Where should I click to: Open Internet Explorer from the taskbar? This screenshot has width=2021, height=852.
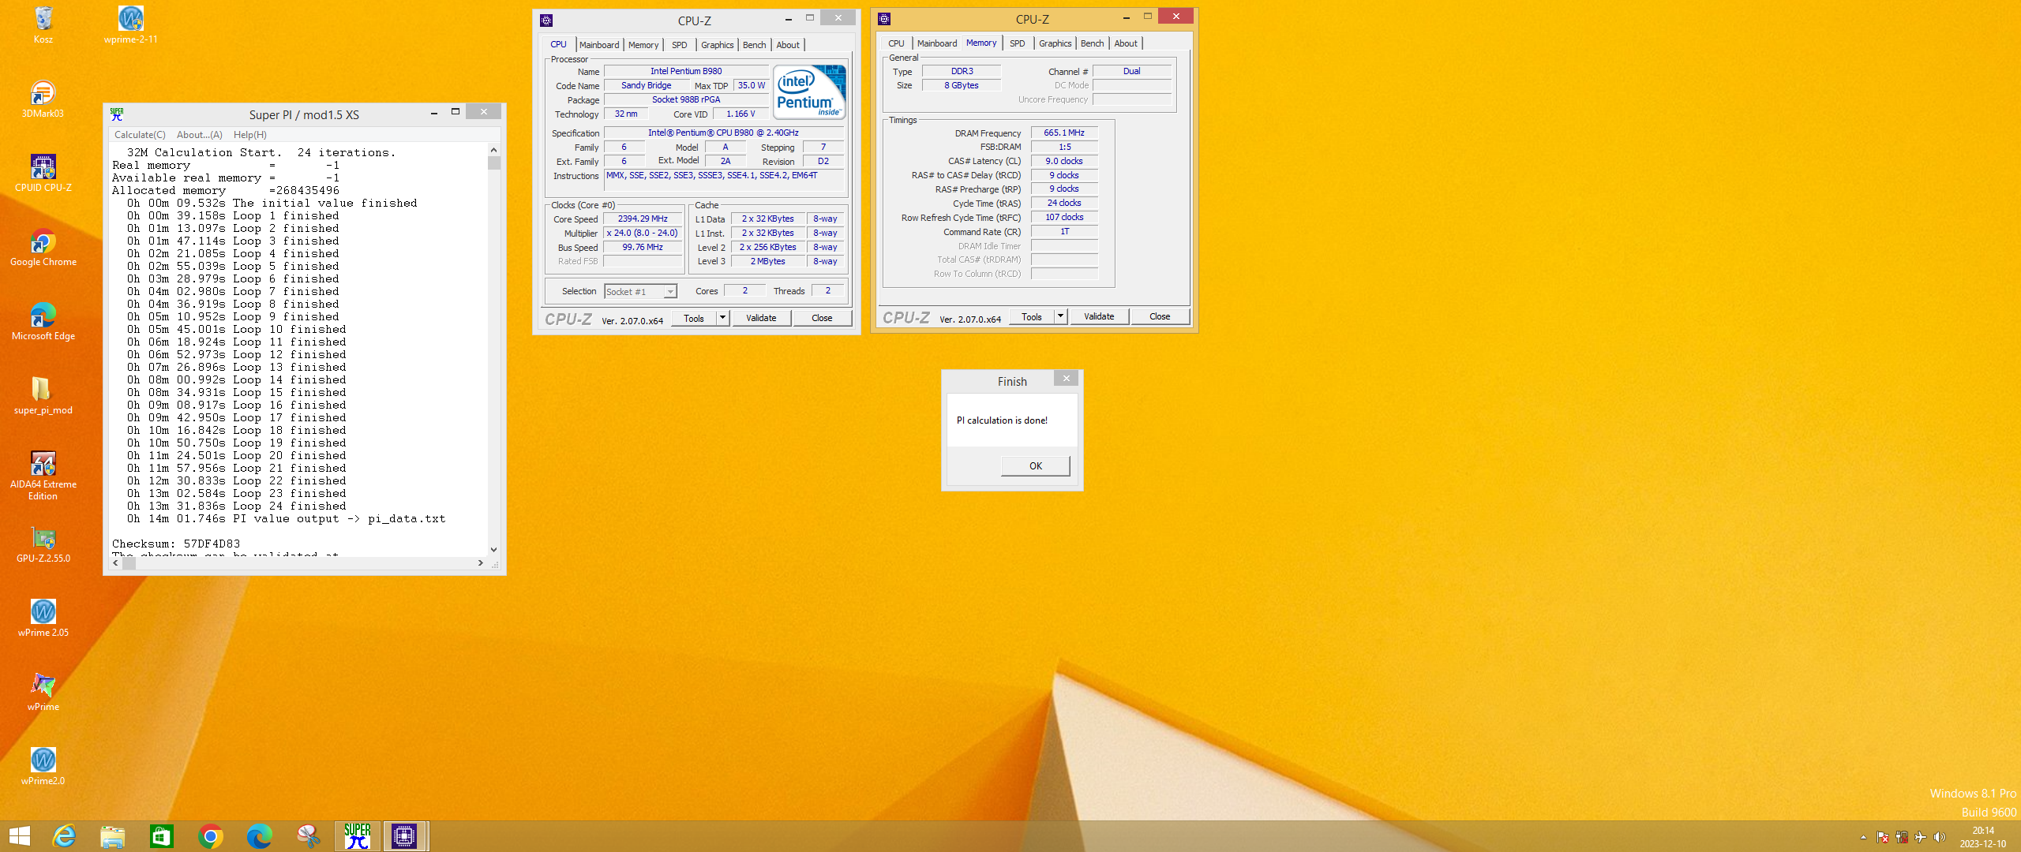coord(64,836)
